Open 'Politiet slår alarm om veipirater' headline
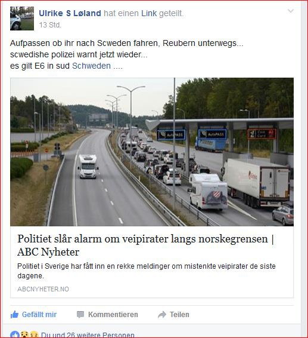 click(145, 245)
